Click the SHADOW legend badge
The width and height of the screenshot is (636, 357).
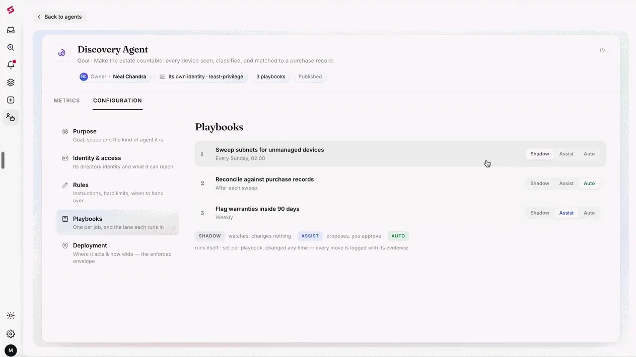[210, 236]
